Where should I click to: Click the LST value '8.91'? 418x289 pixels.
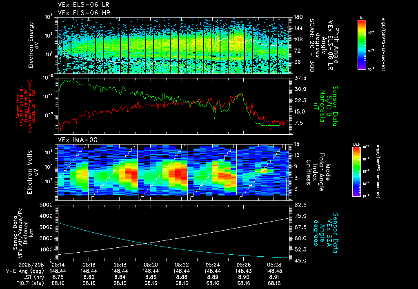click(275, 277)
